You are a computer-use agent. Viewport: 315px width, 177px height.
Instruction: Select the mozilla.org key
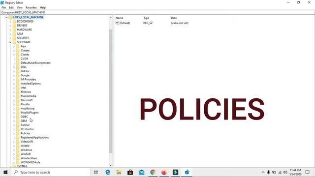click(x=28, y=108)
